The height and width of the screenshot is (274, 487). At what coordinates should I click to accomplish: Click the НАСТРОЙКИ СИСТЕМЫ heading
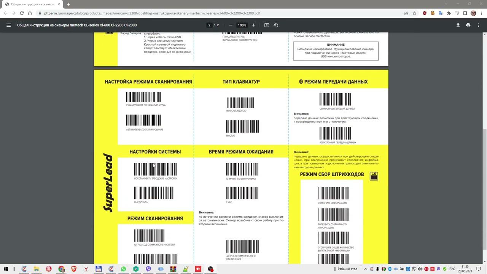tap(155, 151)
